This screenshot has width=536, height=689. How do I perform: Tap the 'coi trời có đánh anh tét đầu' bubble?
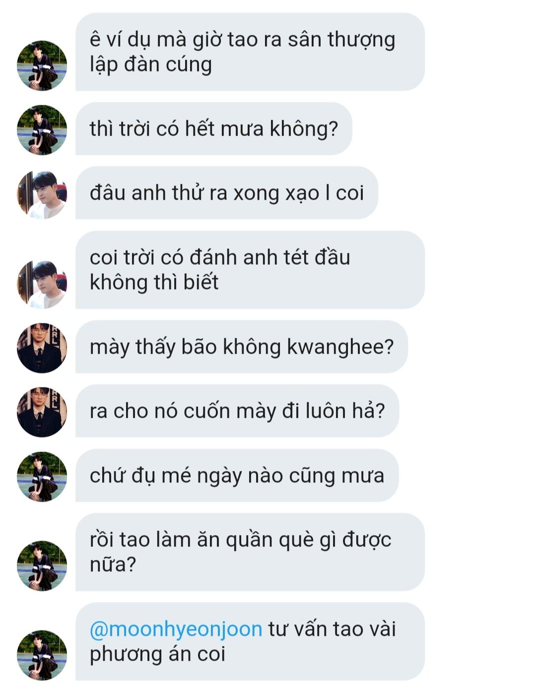pos(250,270)
